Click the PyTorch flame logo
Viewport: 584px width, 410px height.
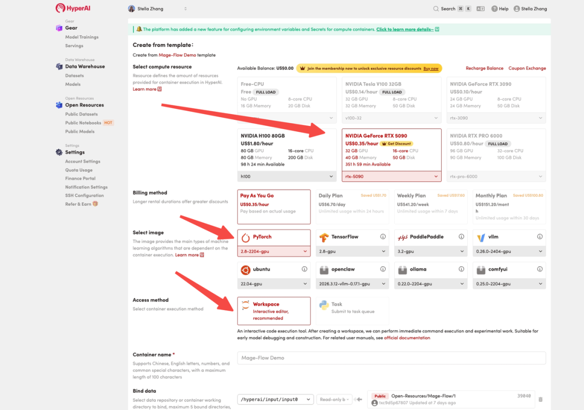[x=245, y=237]
